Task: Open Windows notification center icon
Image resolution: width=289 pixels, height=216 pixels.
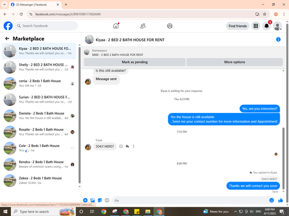Action: [282, 211]
